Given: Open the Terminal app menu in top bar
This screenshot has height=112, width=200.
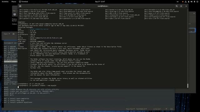Looking at the screenshot, I should pyautogui.click(x=23, y=2).
